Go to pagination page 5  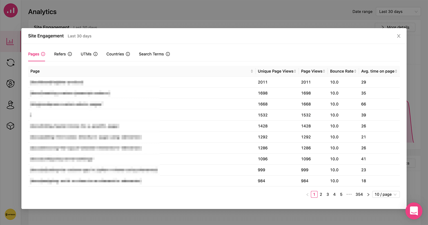pyautogui.click(x=341, y=194)
